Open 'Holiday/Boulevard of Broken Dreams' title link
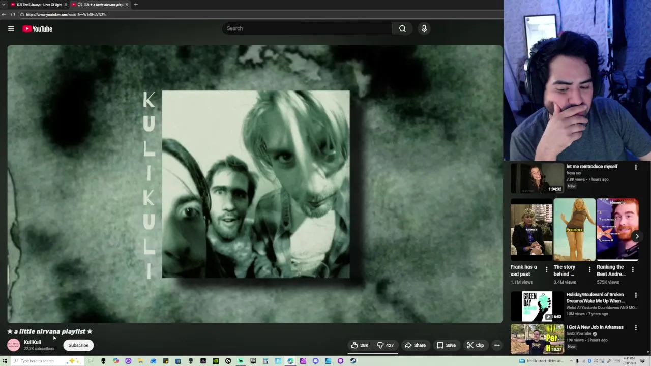The width and height of the screenshot is (651, 366). (x=596, y=298)
